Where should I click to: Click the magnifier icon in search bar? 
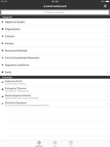point(45,12)
